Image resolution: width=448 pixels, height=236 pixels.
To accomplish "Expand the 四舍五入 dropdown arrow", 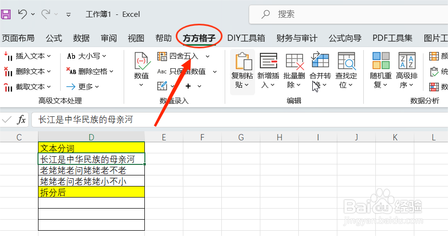I will pyautogui.click(x=208, y=57).
